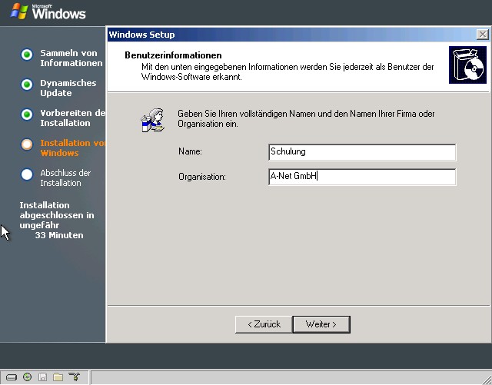Select the Vorbereiten der Installation step indicator
This screenshot has width=492, height=385.
27,115
